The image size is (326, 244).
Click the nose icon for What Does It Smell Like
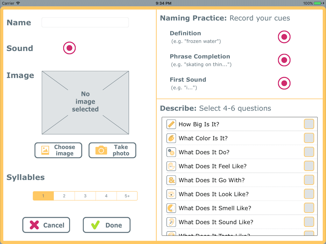[171, 208]
